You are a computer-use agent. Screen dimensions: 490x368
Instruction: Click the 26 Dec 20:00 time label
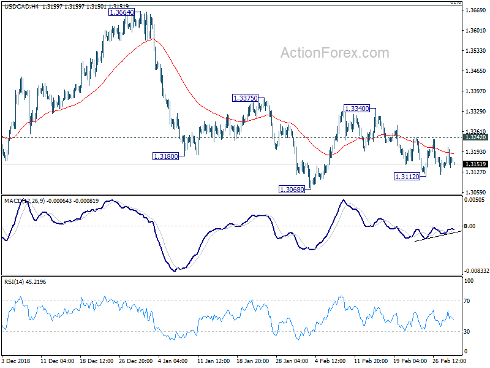click(135, 361)
